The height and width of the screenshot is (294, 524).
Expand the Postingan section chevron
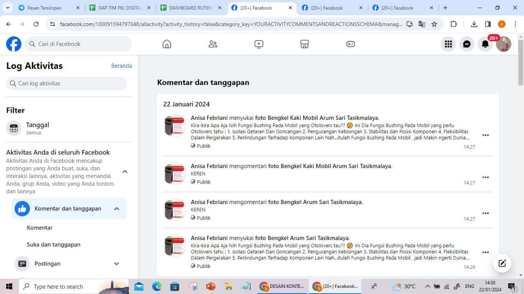coord(117,264)
